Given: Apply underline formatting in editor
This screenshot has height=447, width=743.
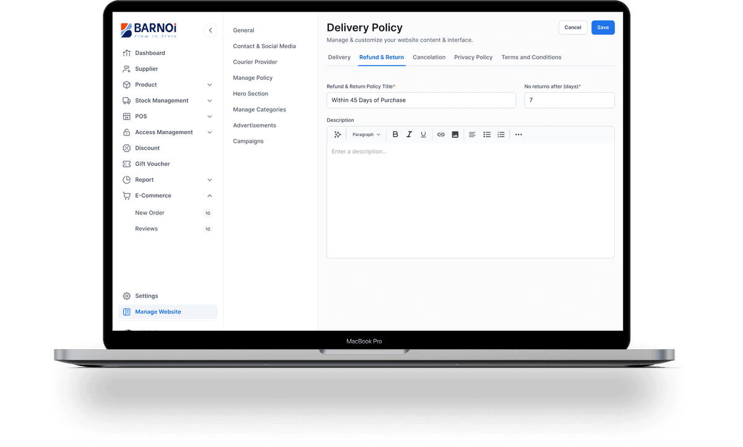Looking at the screenshot, I should [x=424, y=135].
